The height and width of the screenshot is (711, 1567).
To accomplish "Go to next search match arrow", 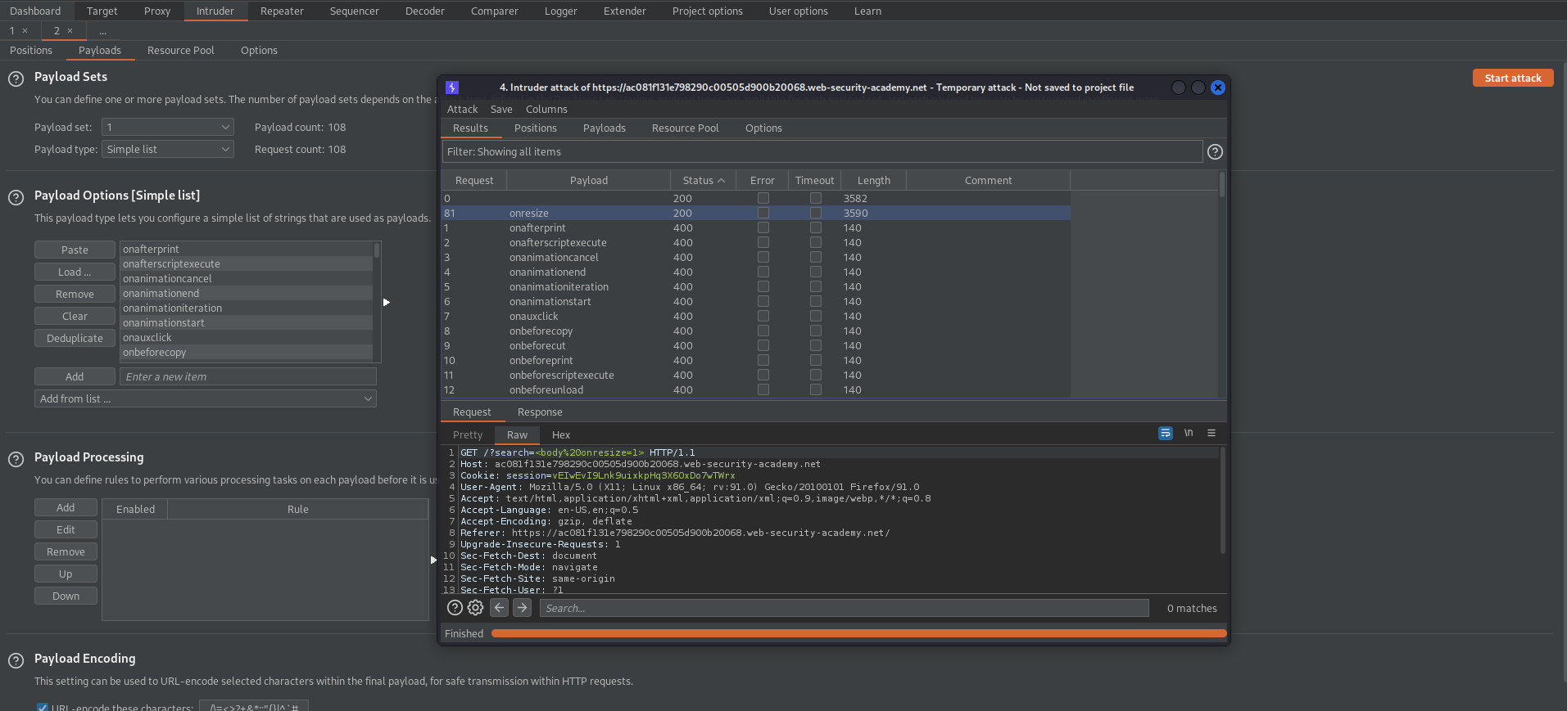I will point(523,608).
